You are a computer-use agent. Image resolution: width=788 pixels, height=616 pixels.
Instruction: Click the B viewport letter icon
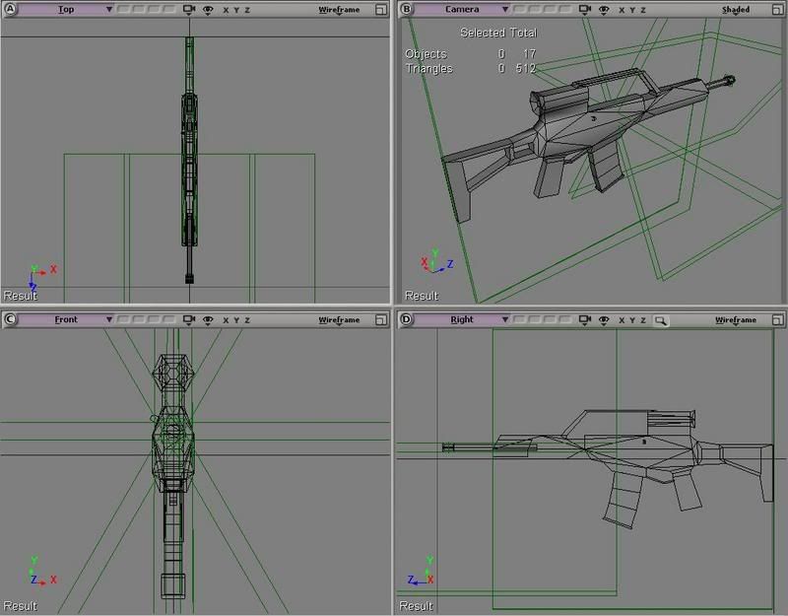click(x=406, y=9)
